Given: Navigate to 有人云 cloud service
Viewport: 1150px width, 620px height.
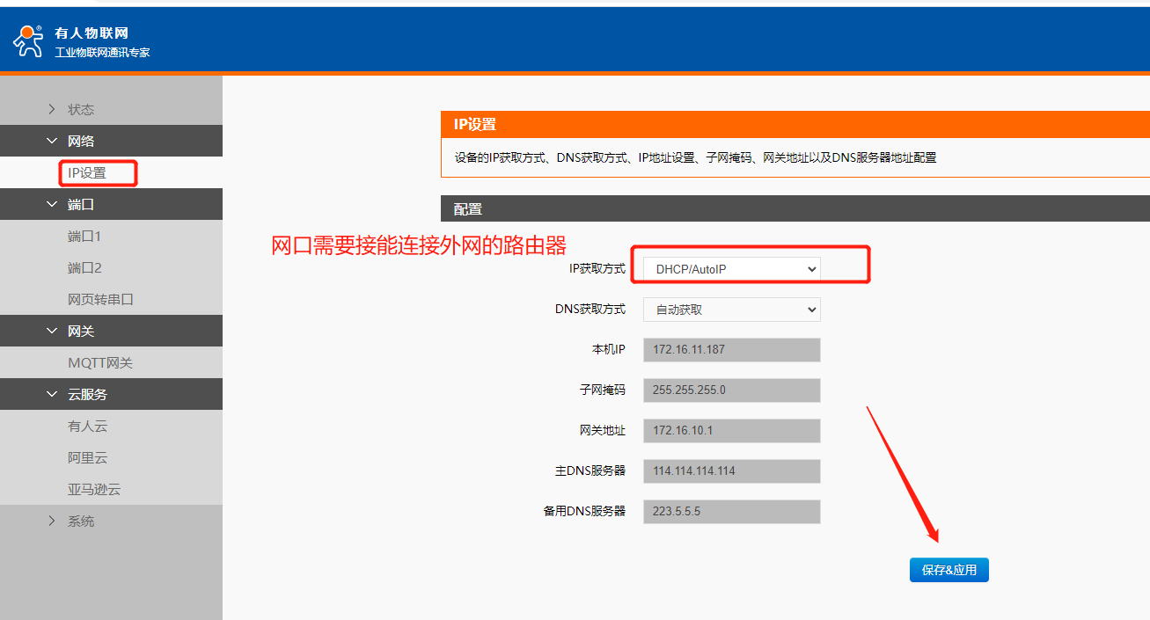Looking at the screenshot, I should point(87,427).
